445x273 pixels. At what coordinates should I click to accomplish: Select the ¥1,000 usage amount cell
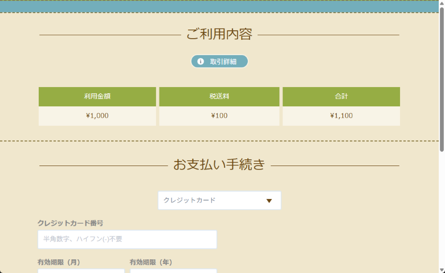pyautogui.click(x=97, y=116)
